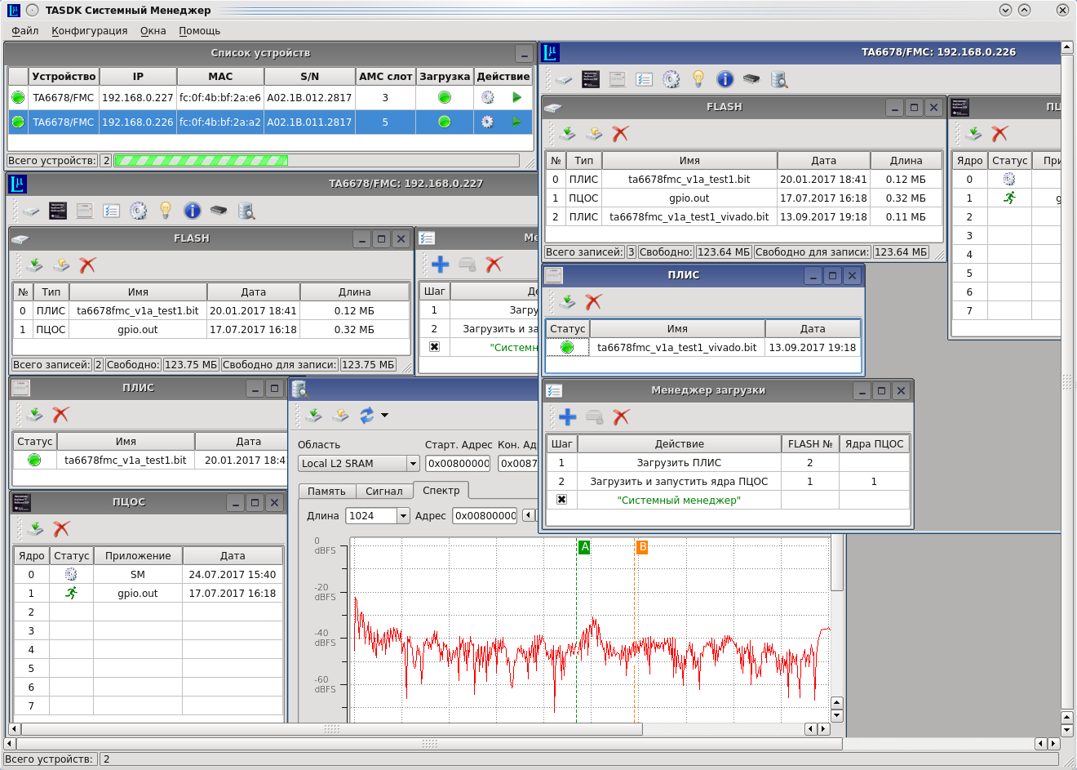Select the gpio.out row in the ПЦОС table
Image resolution: width=1077 pixels, height=770 pixels.
(137, 594)
